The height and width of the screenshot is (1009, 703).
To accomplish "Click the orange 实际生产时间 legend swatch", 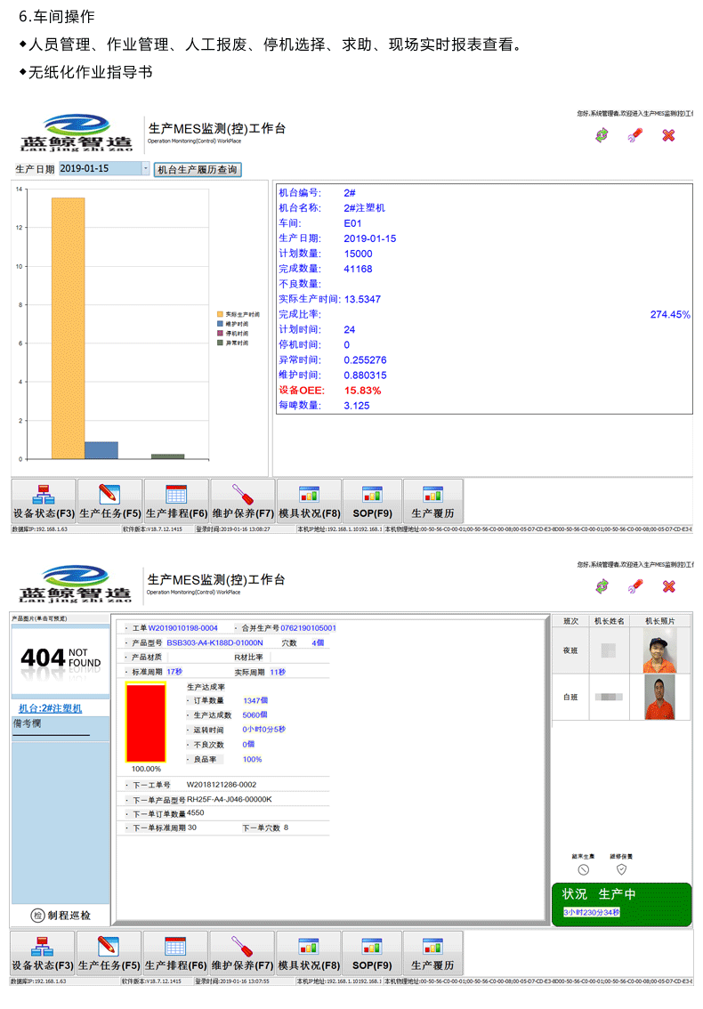I will click(220, 314).
